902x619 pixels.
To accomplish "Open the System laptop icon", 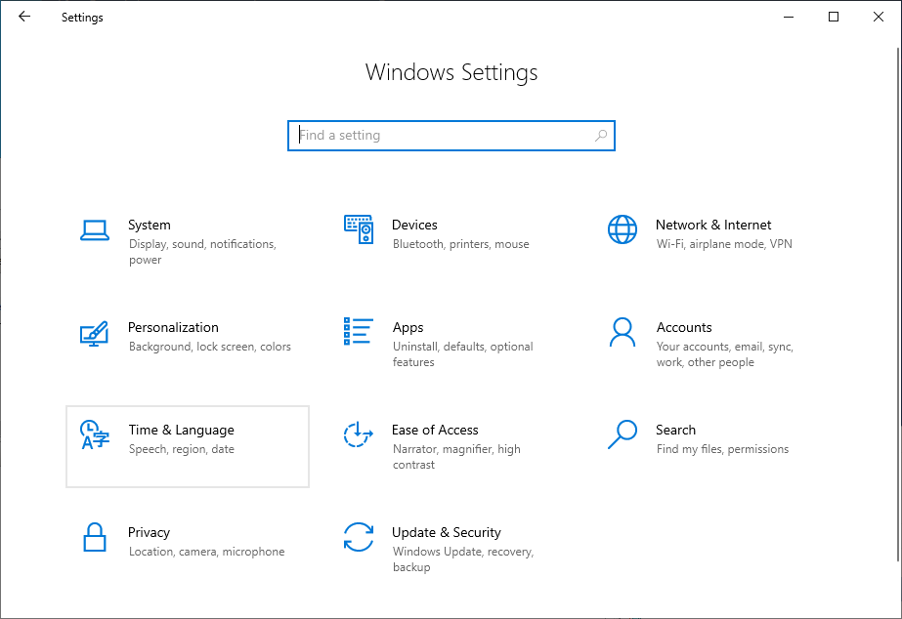I will pos(95,229).
